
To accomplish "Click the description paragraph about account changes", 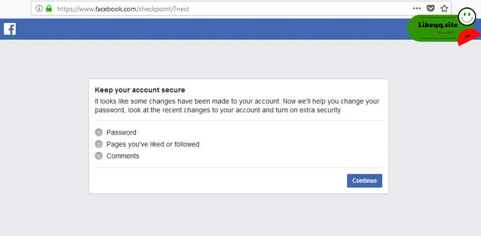I will (237, 106).
